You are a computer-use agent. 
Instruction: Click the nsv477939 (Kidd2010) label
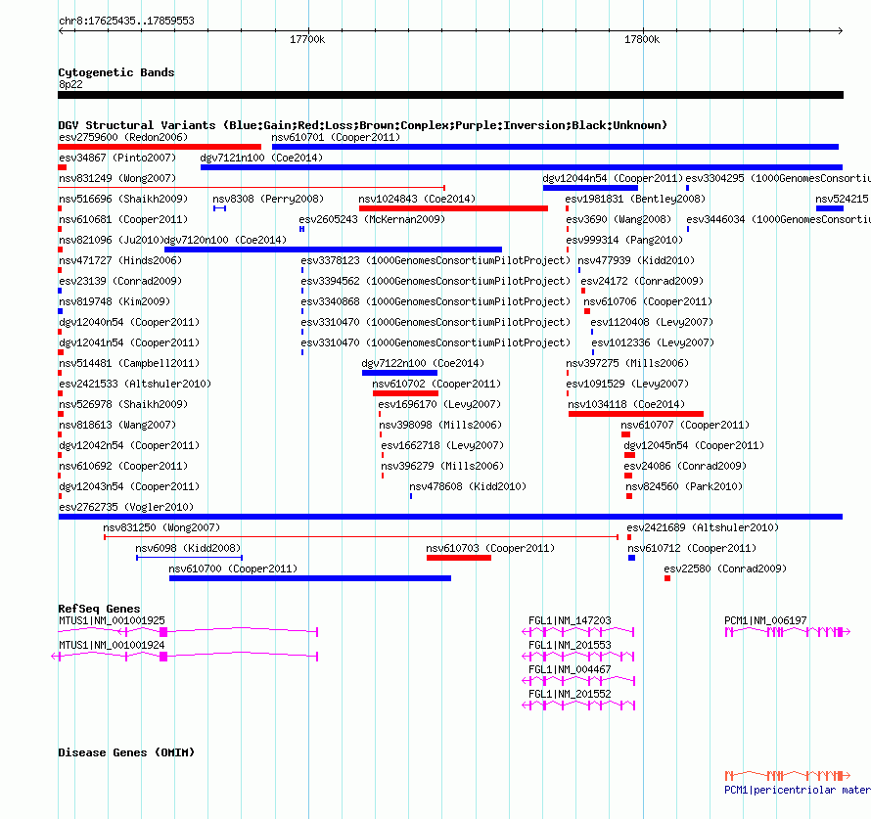point(636,260)
